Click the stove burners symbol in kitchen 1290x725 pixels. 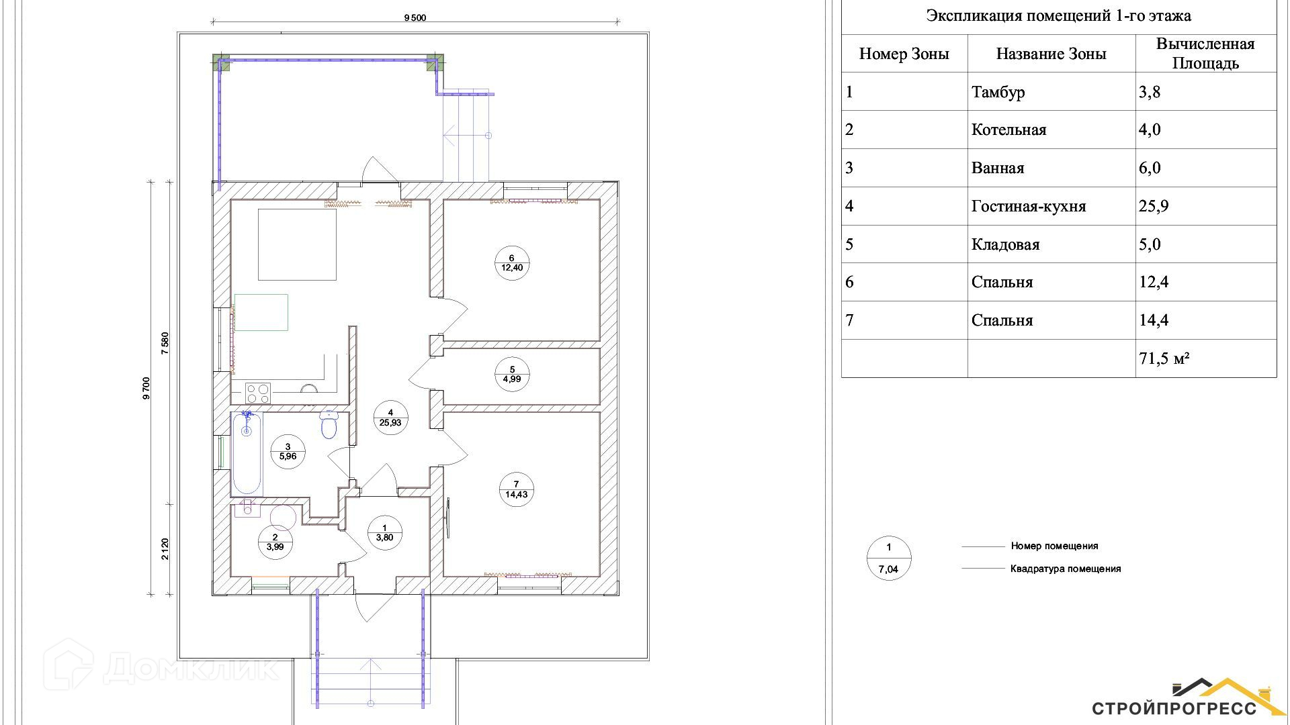tap(257, 392)
